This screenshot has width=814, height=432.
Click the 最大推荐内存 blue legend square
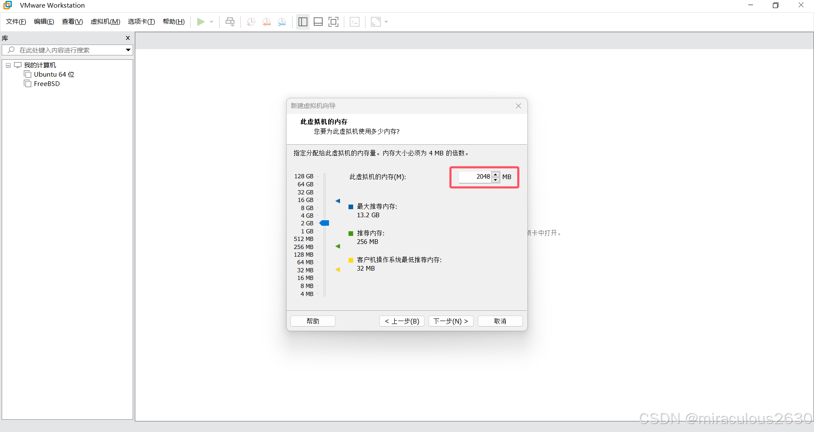pyautogui.click(x=351, y=207)
